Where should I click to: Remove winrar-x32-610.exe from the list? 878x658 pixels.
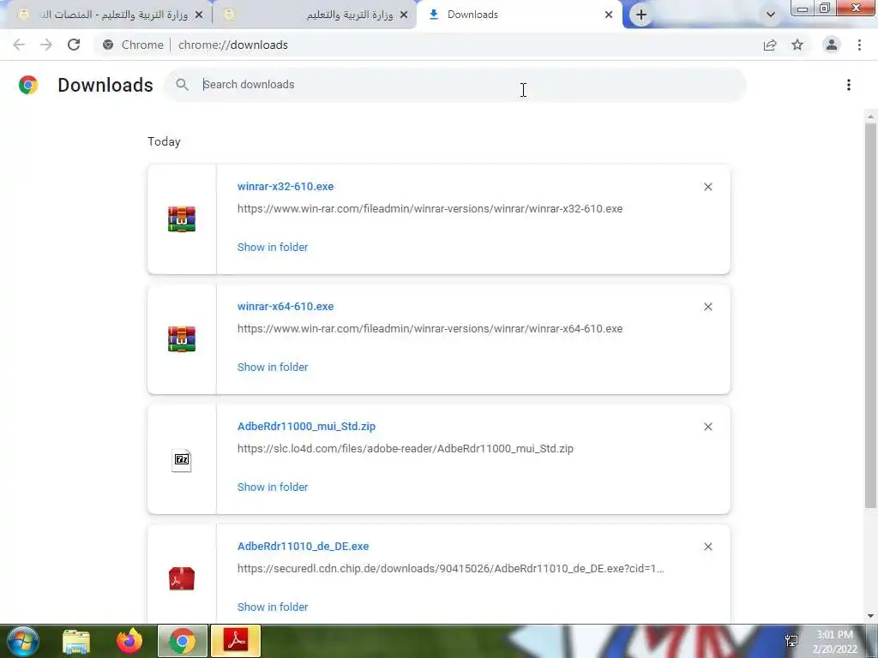click(x=707, y=187)
